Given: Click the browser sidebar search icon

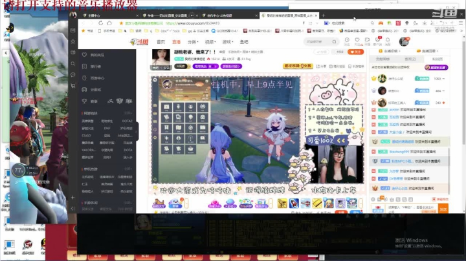Looking at the screenshot, I should (72, 63).
